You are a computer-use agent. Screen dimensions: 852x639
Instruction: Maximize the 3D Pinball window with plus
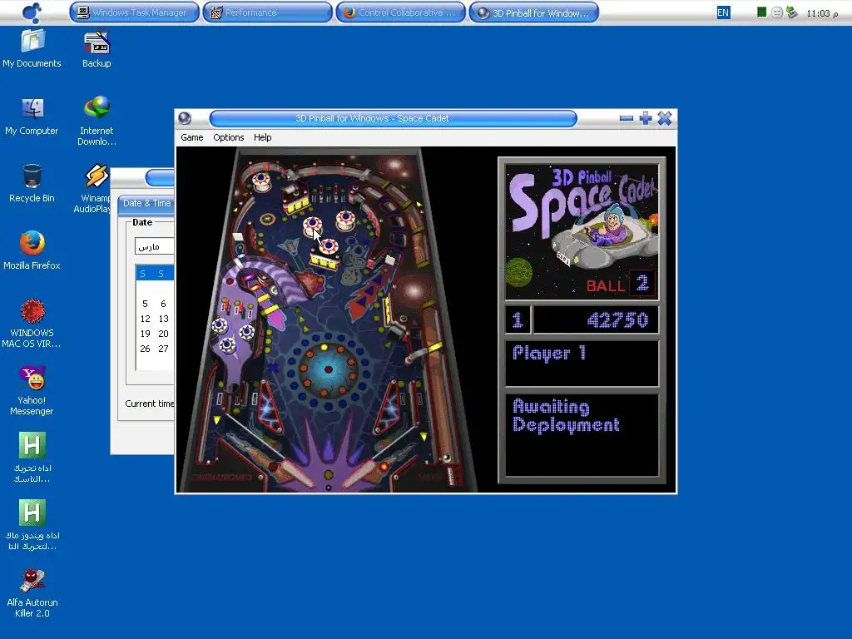point(646,118)
